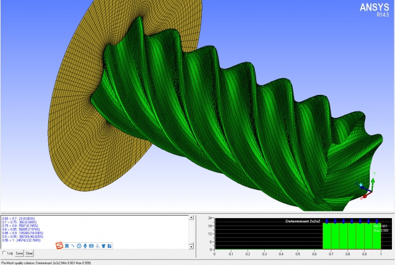Click the 0.65 -> 0.7 quality range line
Screen dimensions: 395x265
[x=19, y=218]
